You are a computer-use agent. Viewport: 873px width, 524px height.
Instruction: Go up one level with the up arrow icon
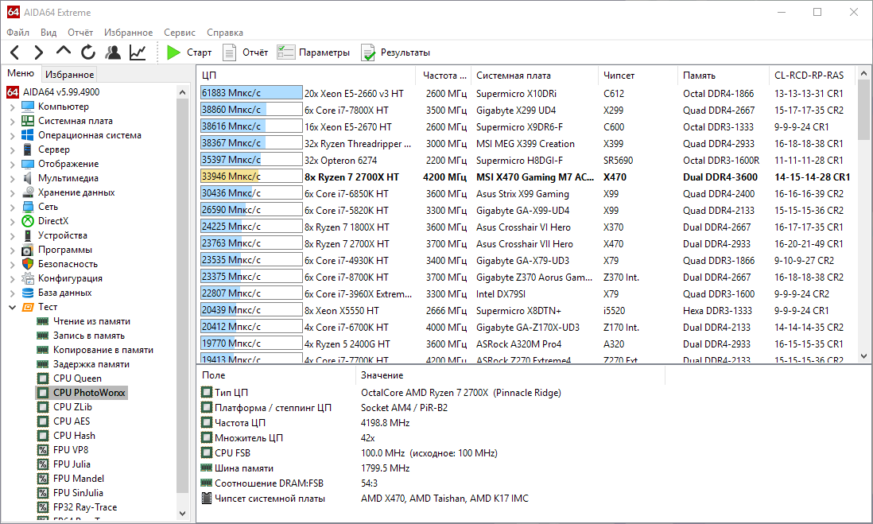pyautogui.click(x=64, y=51)
